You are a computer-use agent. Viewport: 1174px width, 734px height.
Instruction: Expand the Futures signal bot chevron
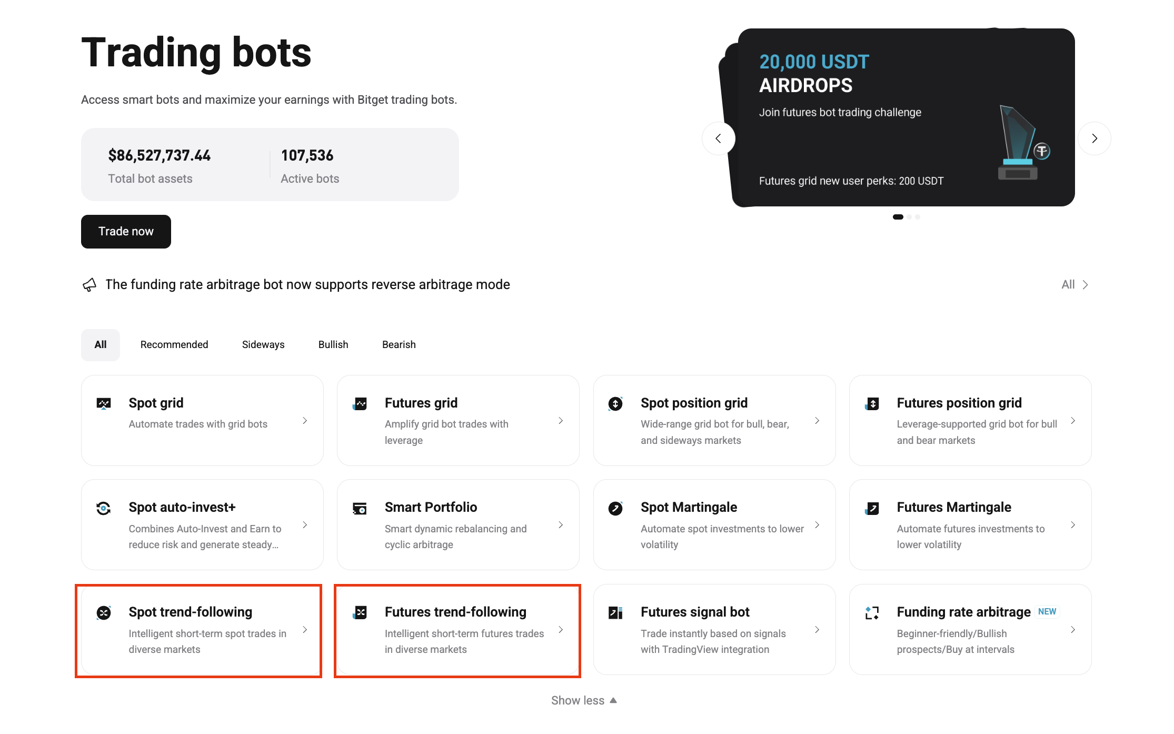pos(817,630)
